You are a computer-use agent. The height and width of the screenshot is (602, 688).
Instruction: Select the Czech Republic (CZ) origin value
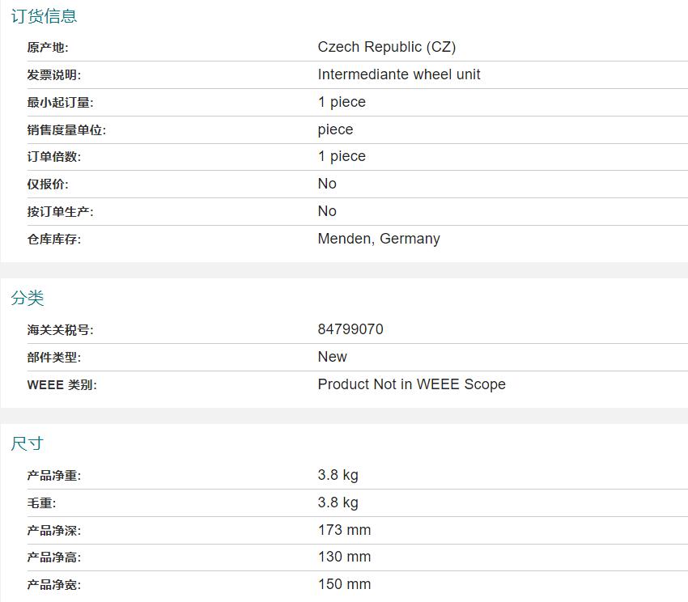pyautogui.click(x=386, y=47)
